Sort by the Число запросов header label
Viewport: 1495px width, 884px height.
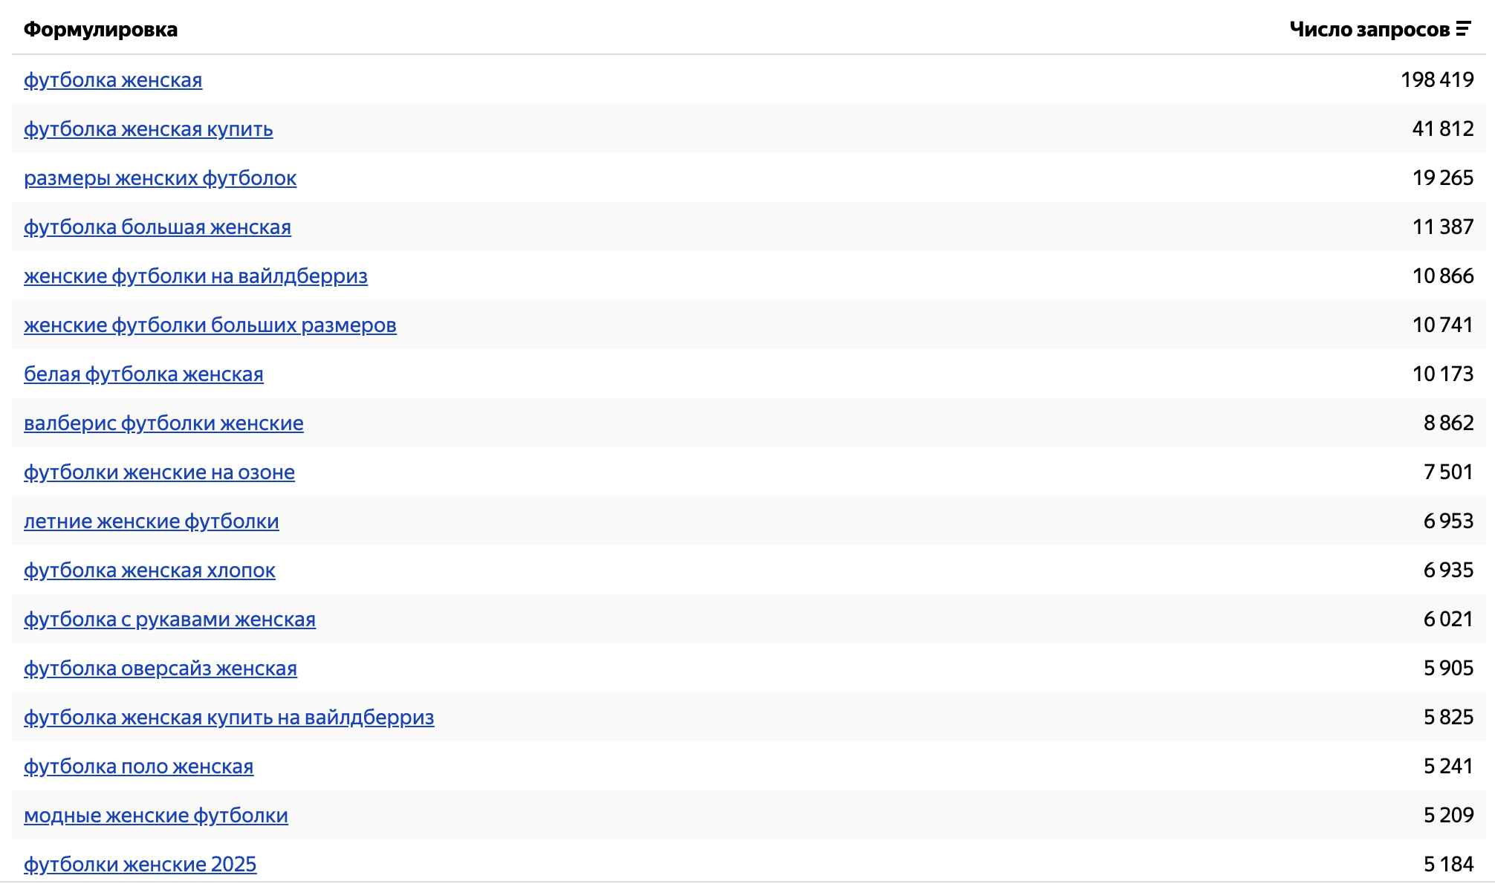pos(1369,29)
